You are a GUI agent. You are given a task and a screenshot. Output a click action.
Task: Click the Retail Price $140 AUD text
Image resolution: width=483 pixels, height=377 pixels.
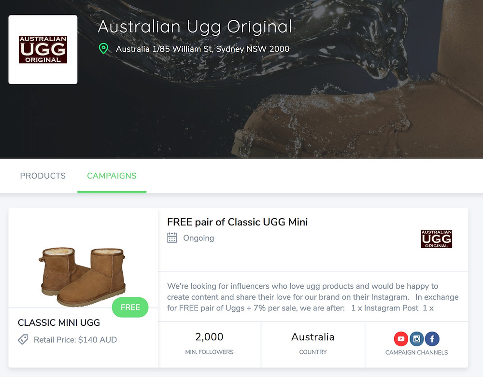(x=75, y=340)
